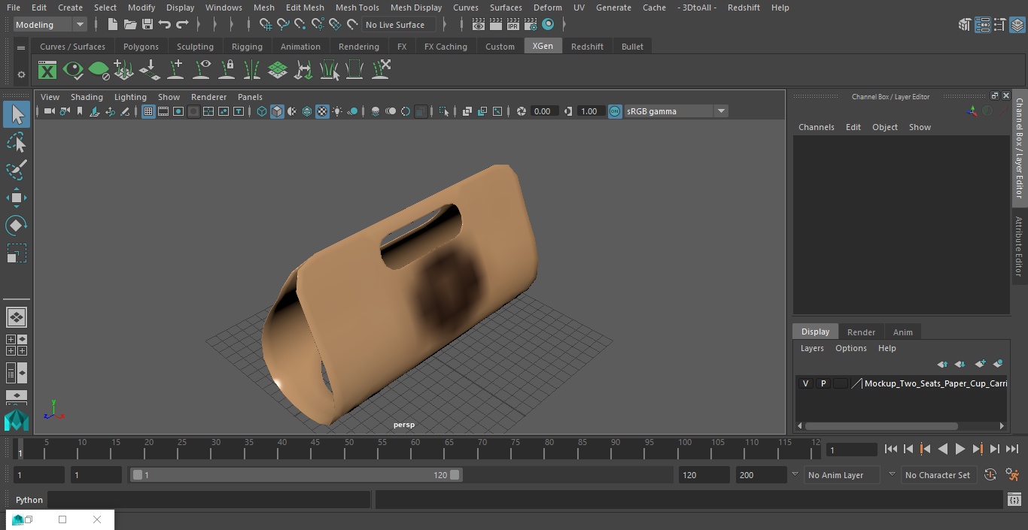
Task: Click the move layer up icon
Action: [x=942, y=364]
